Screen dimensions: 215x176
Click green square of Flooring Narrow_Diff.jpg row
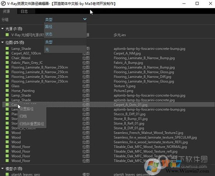click(x=7, y=77)
